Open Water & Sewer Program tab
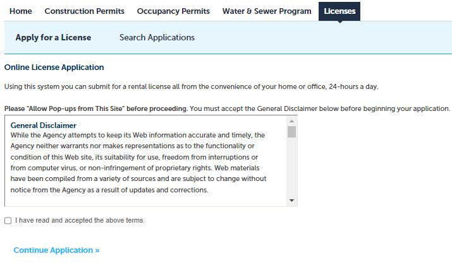 coord(267,11)
